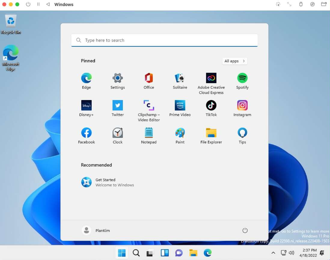Open the Settings pinned app
The height and width of the screenshot is (260, 330).
coord(118,81)
